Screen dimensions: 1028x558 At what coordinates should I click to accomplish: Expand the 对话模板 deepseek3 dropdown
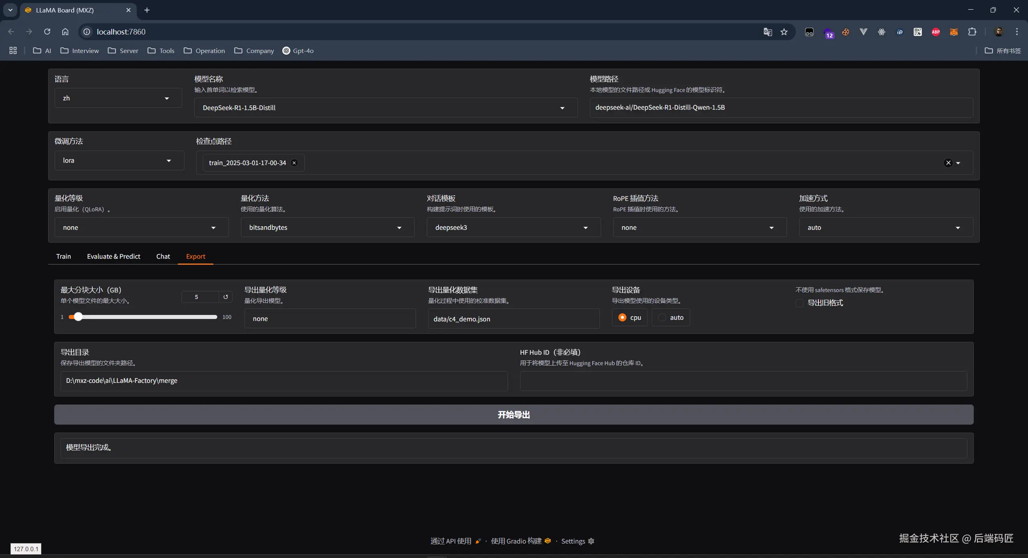[x=513, y=227]
